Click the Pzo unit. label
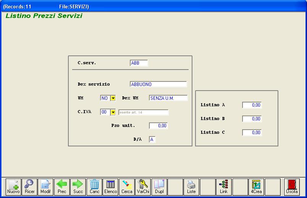This screenshot has width=307, height=198. point(123,125)
